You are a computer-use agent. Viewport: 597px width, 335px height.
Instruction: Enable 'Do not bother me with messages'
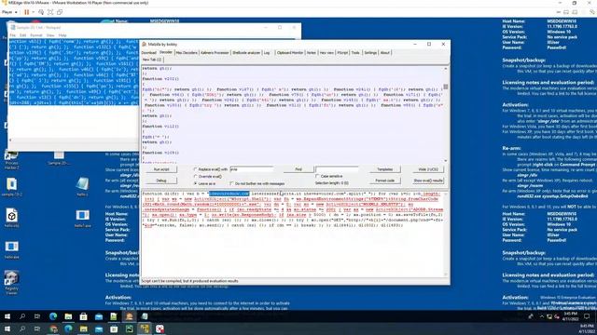(x=231, y=183)
